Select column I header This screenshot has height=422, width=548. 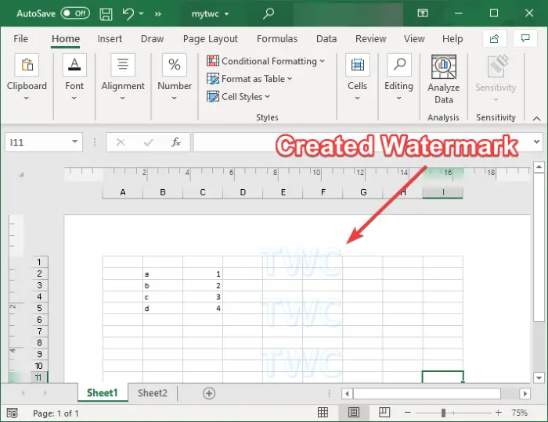tap(443, 192)
